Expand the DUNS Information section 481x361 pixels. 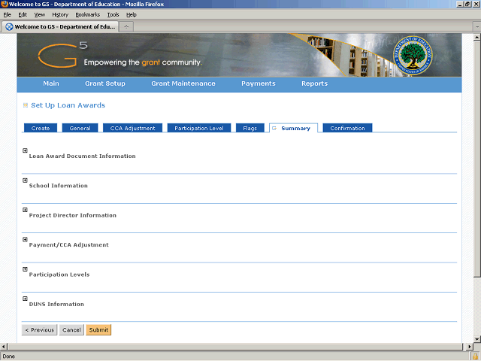[x=25, y=299]
